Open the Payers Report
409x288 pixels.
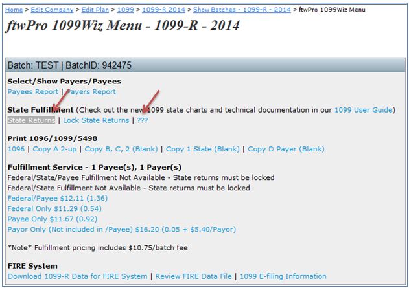pos(91,92)
